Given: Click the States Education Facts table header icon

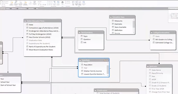Looking at the screenshot, I should coord(25,21).
